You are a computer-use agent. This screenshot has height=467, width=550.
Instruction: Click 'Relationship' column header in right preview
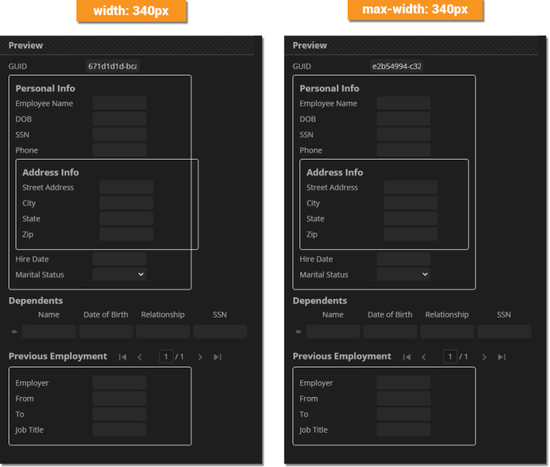point(447,314)
